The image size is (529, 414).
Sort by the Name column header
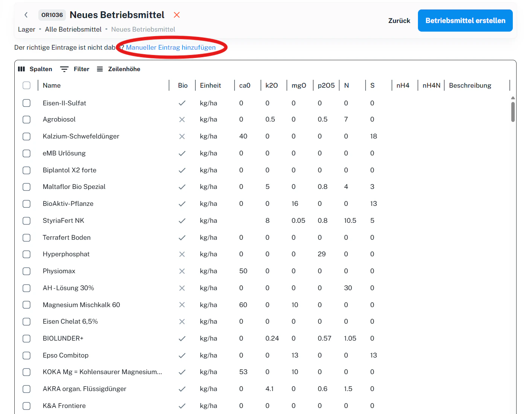[x=52, y=85]
